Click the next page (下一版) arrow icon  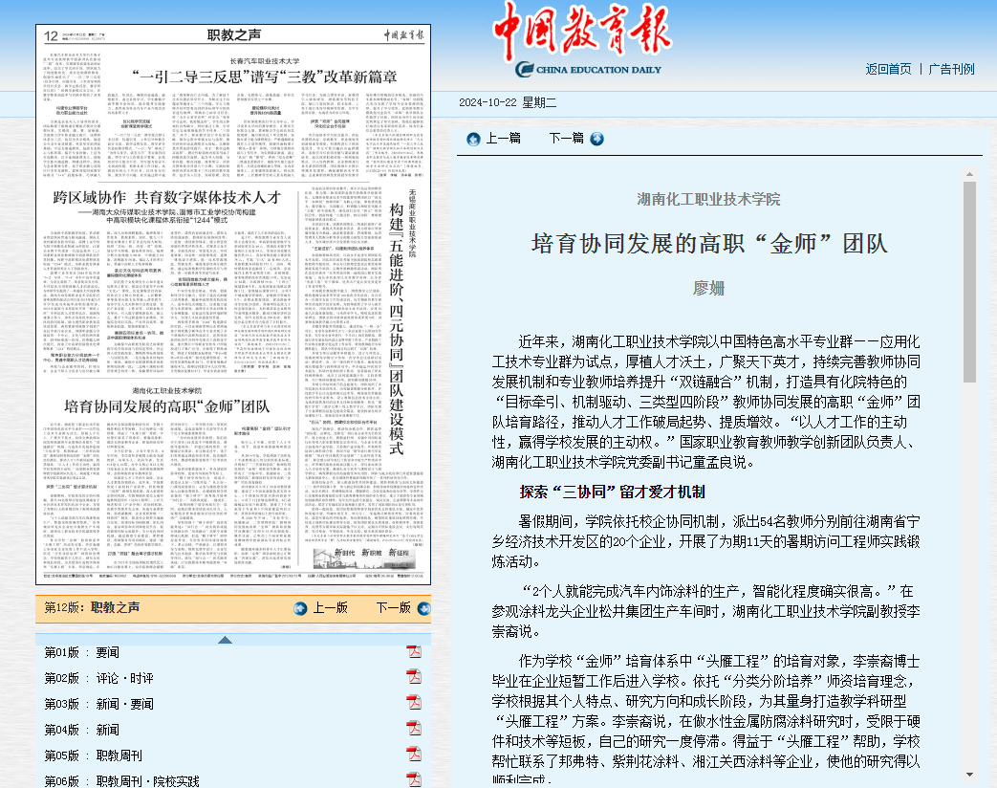click(x=421, y=608)
